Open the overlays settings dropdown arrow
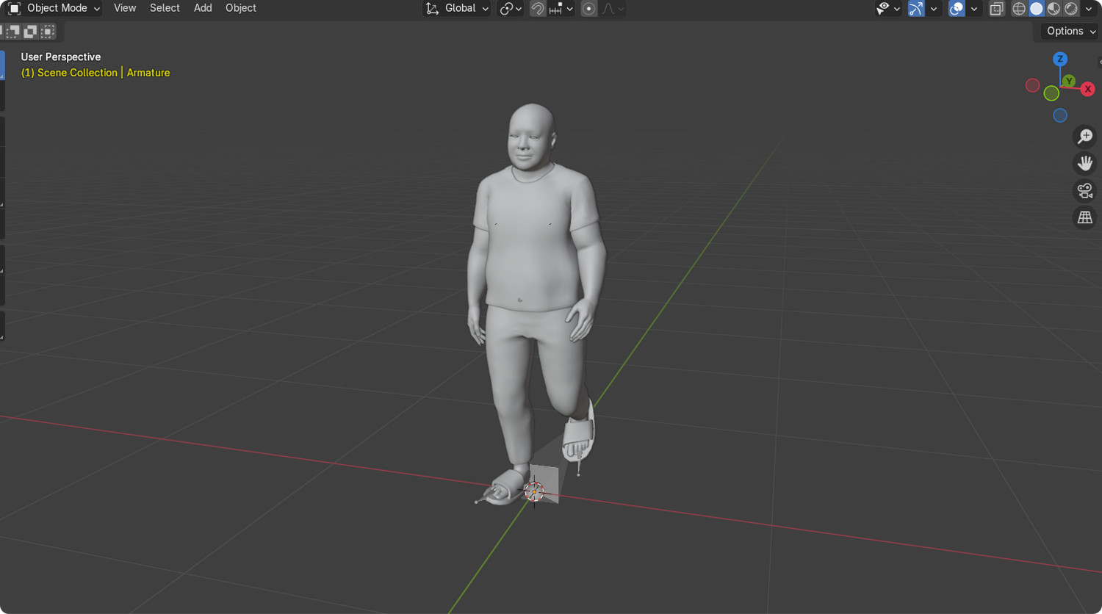The width and height of the screenshot is (1102, 614). click(974, 9)
